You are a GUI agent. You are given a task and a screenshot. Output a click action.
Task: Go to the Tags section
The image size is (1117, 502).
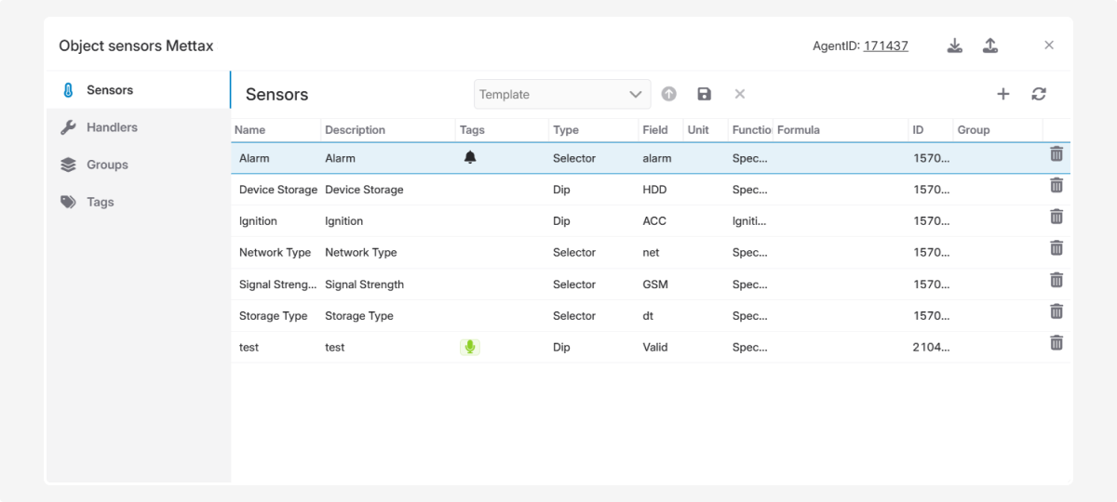point(101,202)
